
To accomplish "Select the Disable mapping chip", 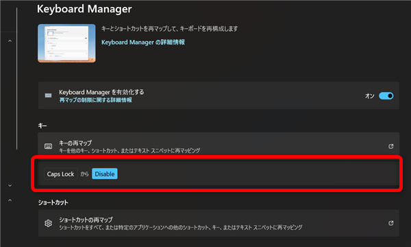I will tap(105, 174).
